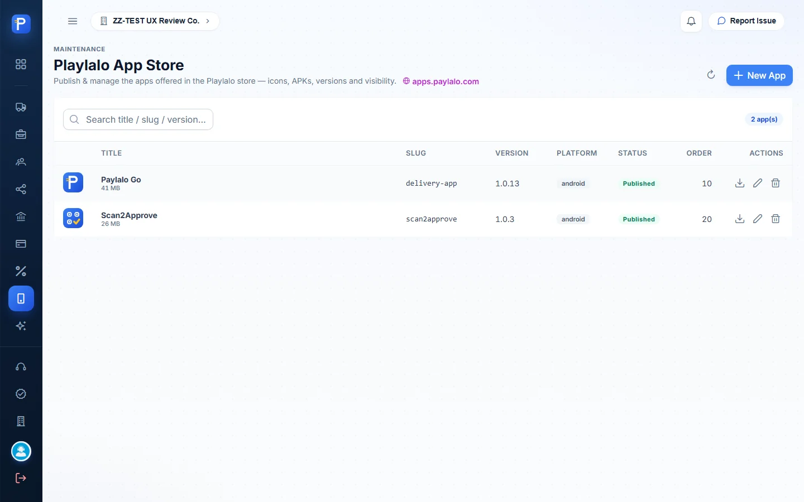Edit the Paylalo Go app
This screenshot has width=804, height=502.
tap(758, 183)
